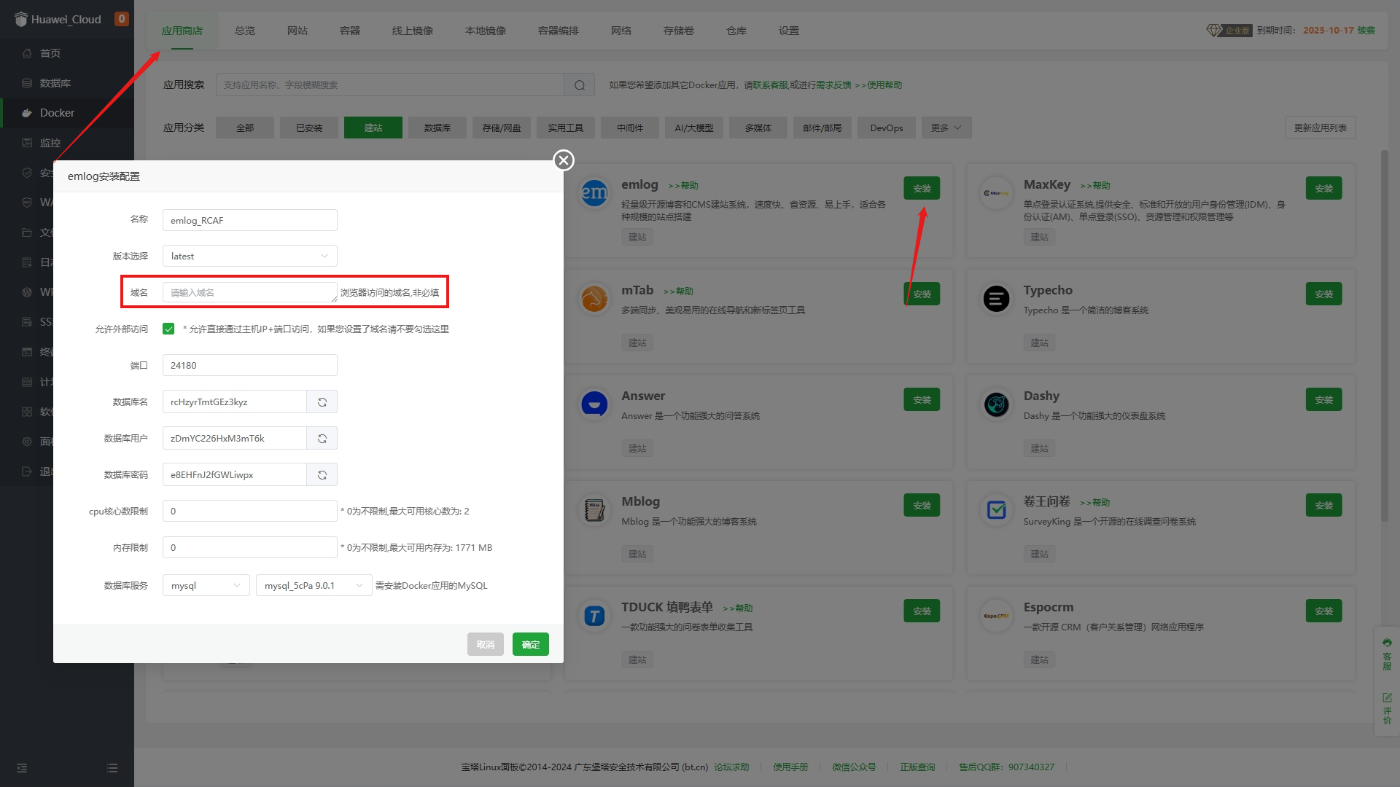Screen dimensions: 1400x787
Task: Switch to the Online Images tab
Action: [x=413, y=31]
